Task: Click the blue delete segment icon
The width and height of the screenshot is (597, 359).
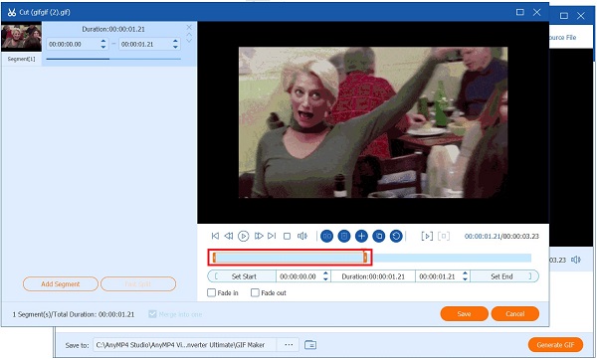Action: [x=344, y=236]
